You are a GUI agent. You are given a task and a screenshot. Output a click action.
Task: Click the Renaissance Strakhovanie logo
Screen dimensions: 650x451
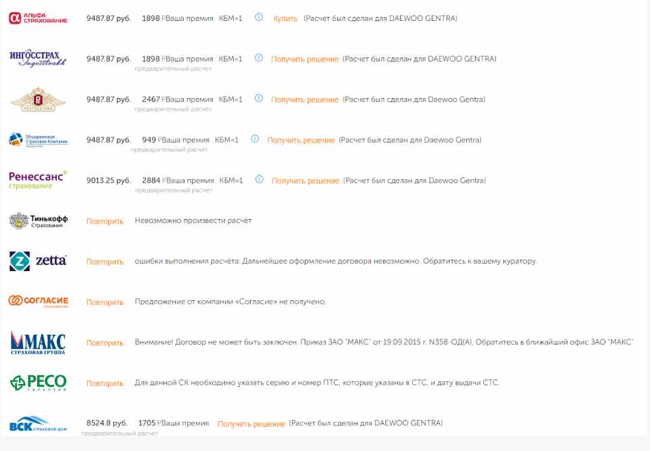(38, 179)
